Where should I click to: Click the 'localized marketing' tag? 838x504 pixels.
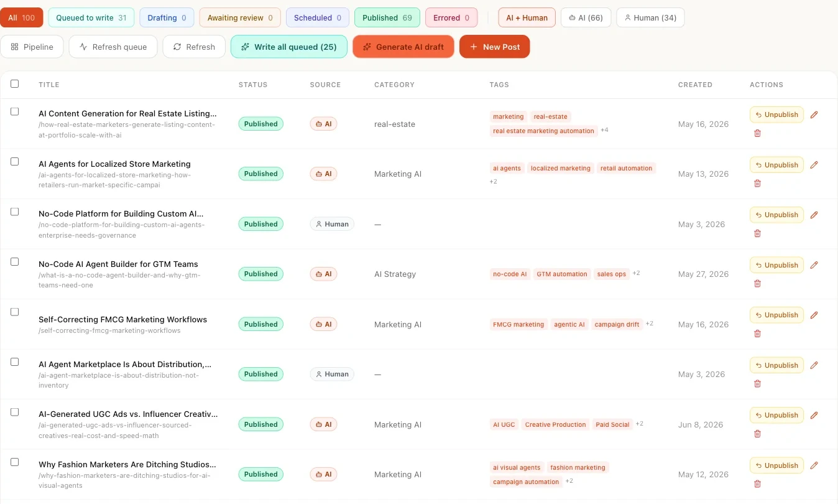pos(561,168)
